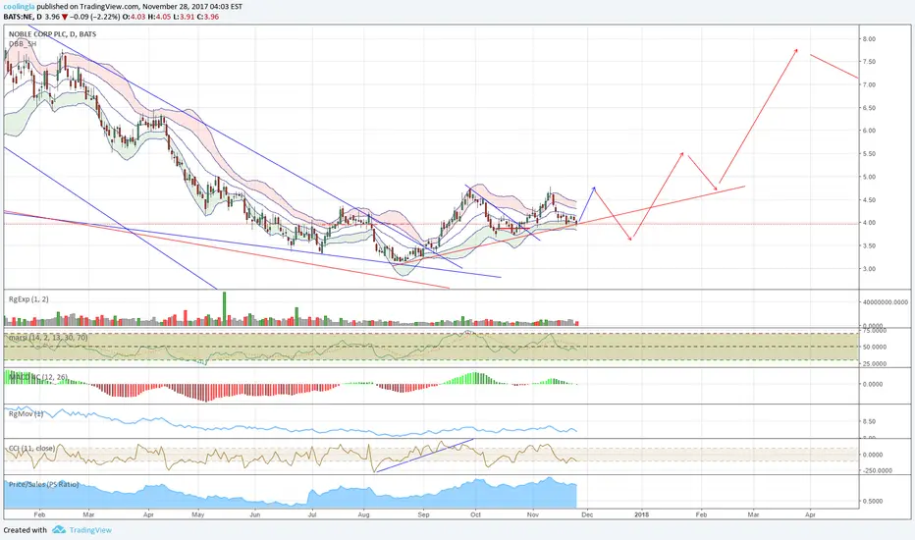Click the Jul label on time axis
This screenshot has width=915, height=540.
pos(312,514)
